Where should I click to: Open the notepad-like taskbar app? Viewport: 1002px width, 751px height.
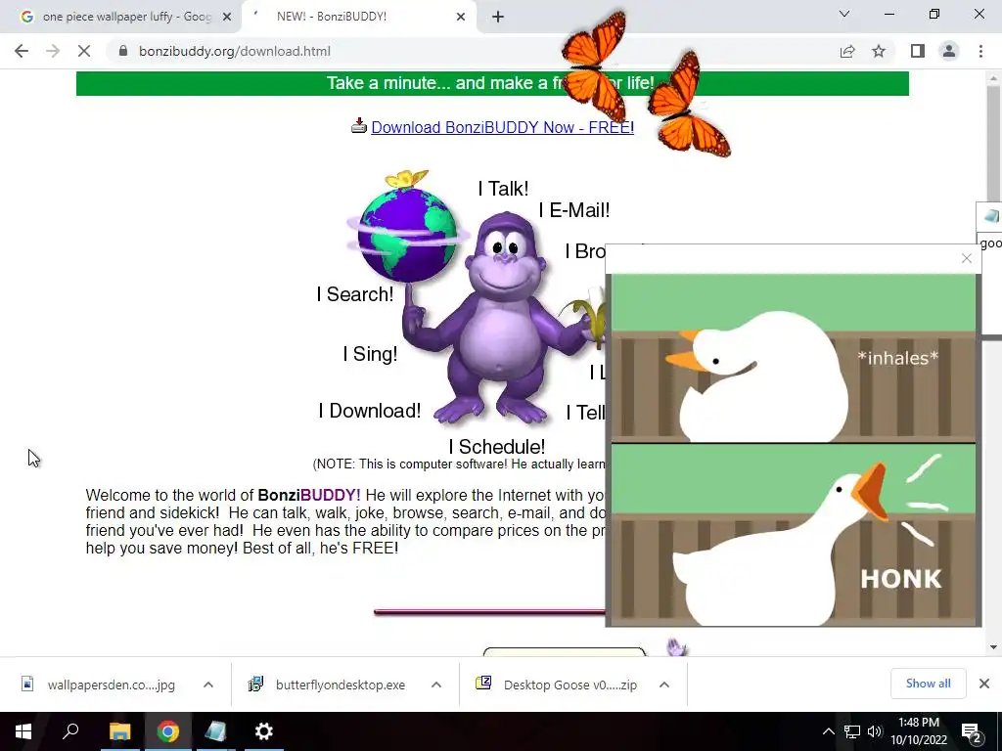pos(215,731)
